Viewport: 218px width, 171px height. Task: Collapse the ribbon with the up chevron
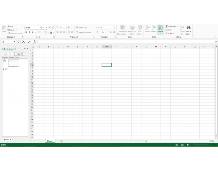(x=216, y=37)
